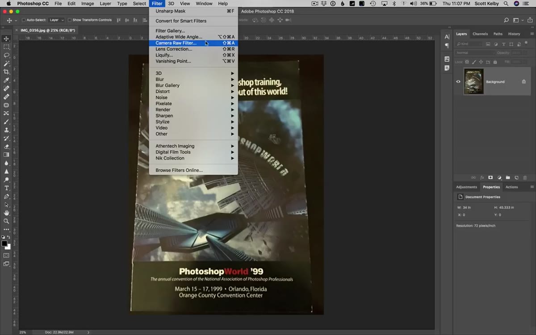The width and height of the screenshot is (536, 335).
Task: Toggle Lock transparent pixels button
Action: coord(467,62)
